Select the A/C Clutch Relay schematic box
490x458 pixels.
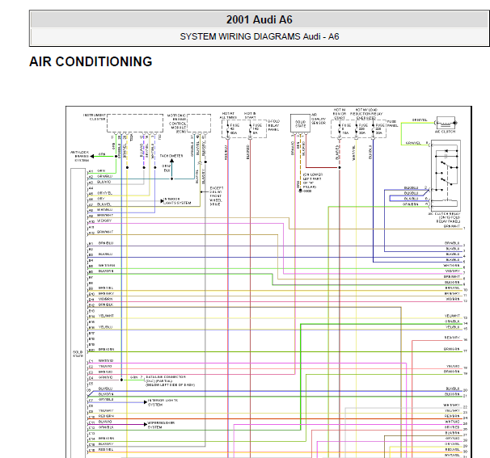click(446, 176)
